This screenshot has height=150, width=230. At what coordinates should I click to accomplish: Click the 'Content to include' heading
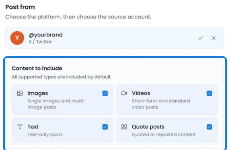tap(37, 68)
